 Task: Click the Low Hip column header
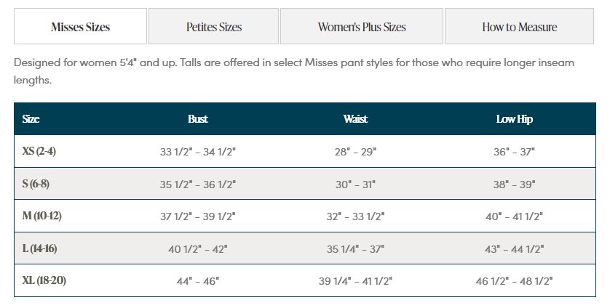coord(514,119)
